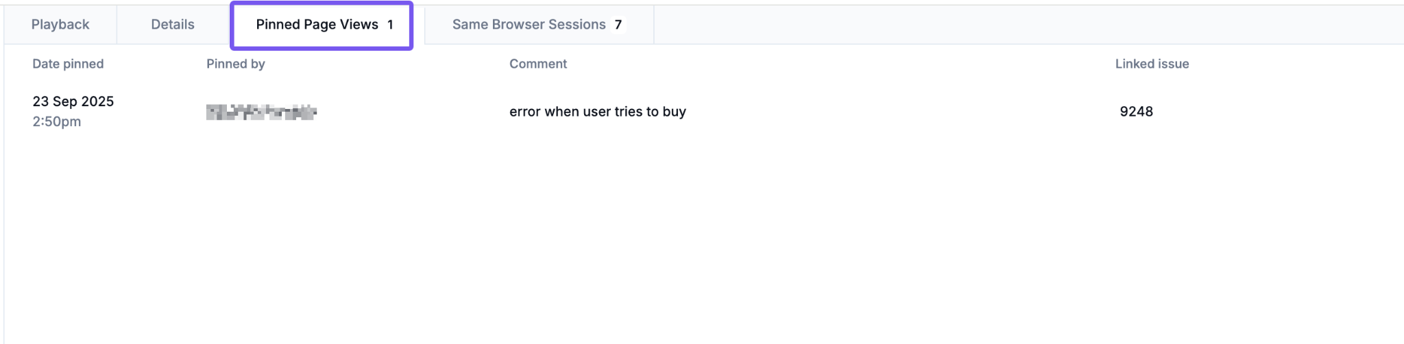The image size is (1404, 344).
Task: Click the Same Browser Sessions count 7
Action: click(x=618, y=25)
